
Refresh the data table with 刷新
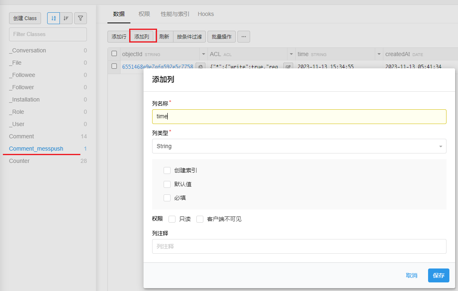click(164, 36)
